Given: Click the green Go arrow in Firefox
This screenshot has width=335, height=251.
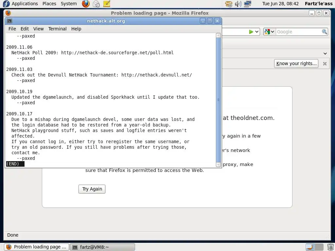Looking at the screenshot, I should point(251,32).
